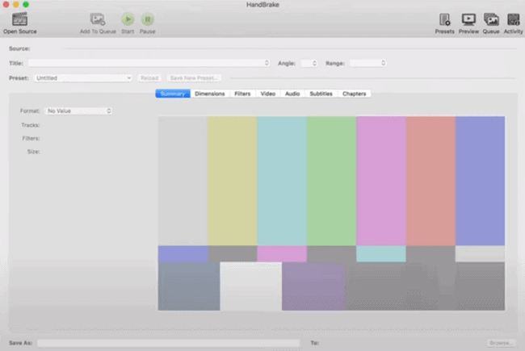Image resolution: width=525 pixels, height=351 pixels.
Task: Open the Preset dropdown showing Untitled
Action: [83, 78]
